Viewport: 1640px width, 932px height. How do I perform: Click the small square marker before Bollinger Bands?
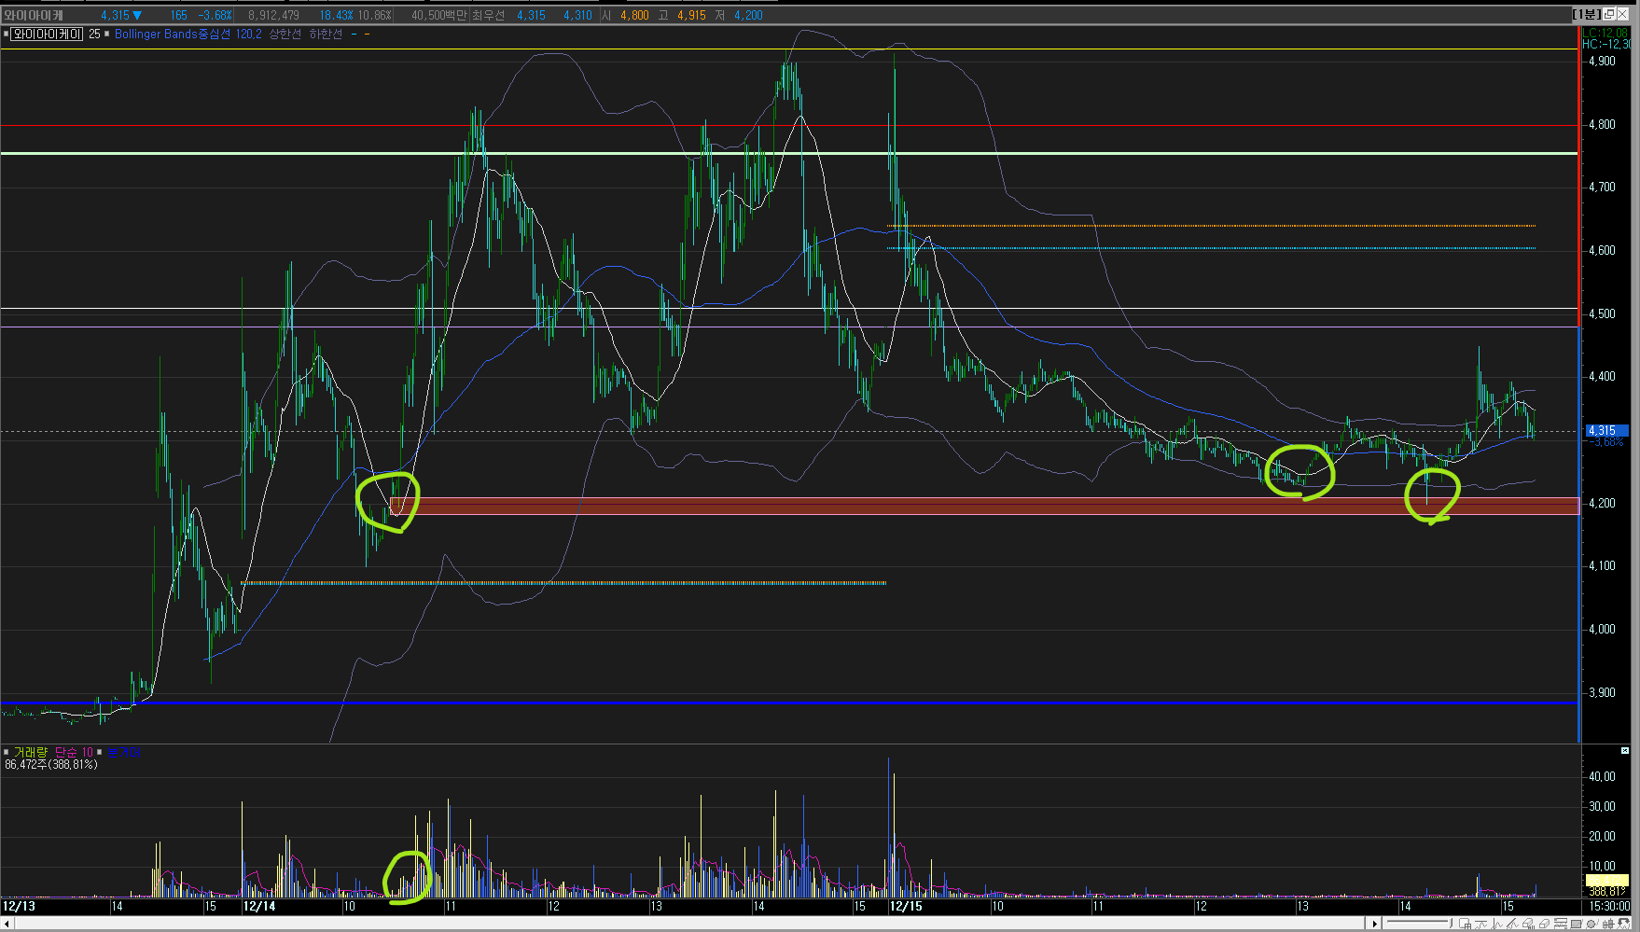[106, 34]
